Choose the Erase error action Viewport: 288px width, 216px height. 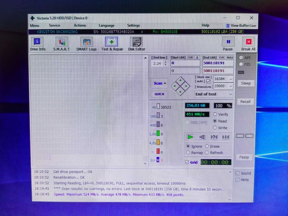207,146
